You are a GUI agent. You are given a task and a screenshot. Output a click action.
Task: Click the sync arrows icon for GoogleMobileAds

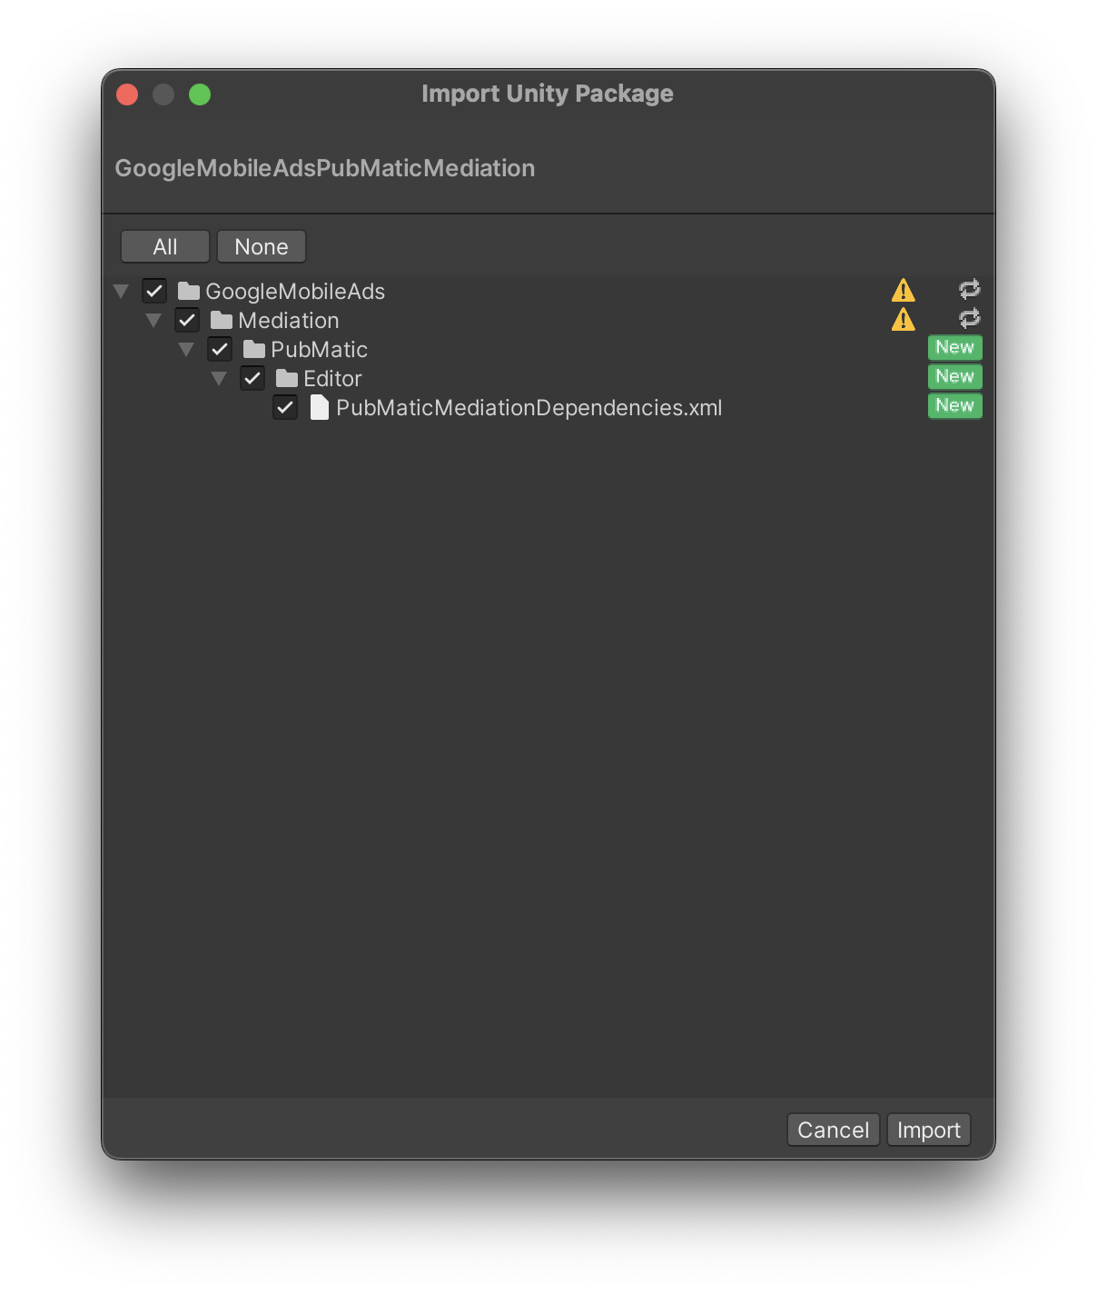pos(969,289)
